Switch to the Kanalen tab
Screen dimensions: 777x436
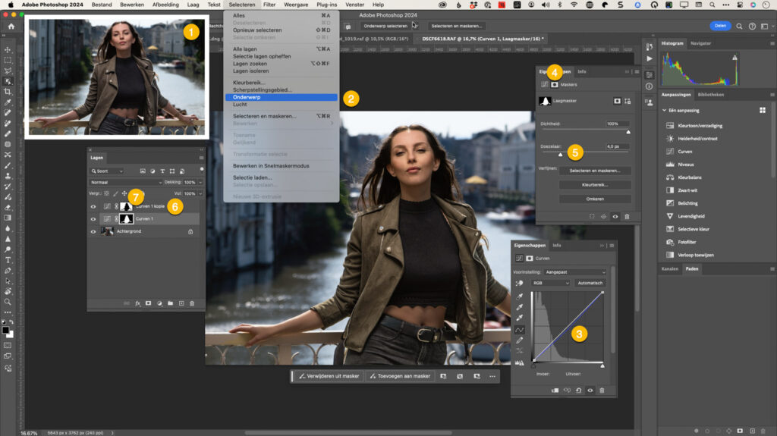click(669, 269)
